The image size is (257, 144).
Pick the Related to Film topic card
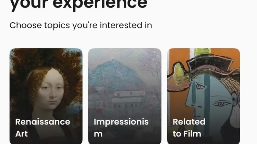(204, 96)
